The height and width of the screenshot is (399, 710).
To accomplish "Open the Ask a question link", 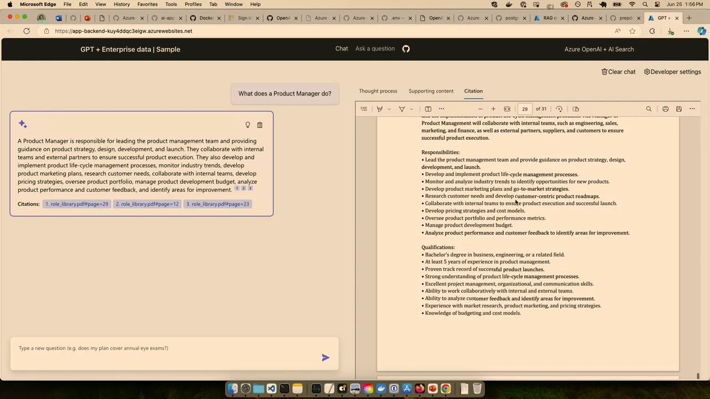I will click(x=375, y=49).
